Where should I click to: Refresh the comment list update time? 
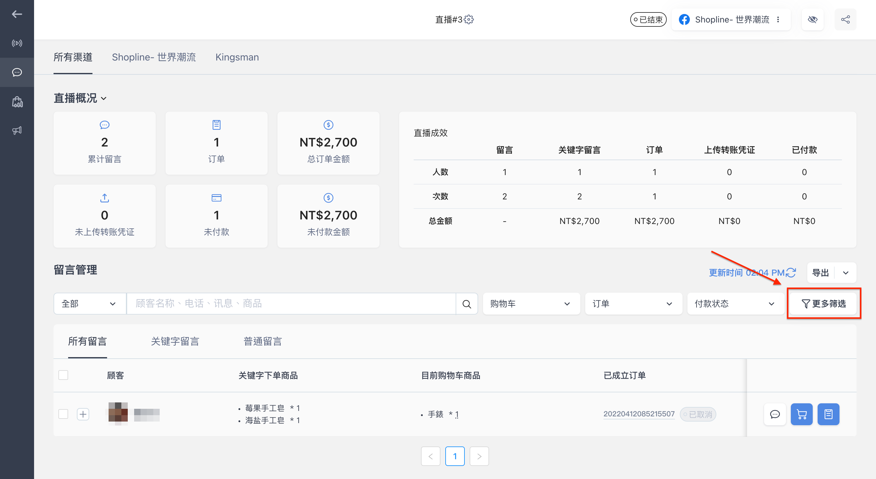[791, 272]
